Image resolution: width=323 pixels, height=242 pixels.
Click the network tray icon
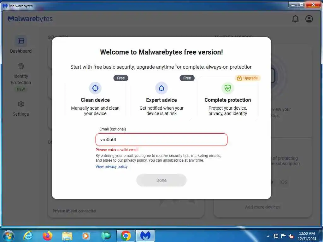click(276, 236)
